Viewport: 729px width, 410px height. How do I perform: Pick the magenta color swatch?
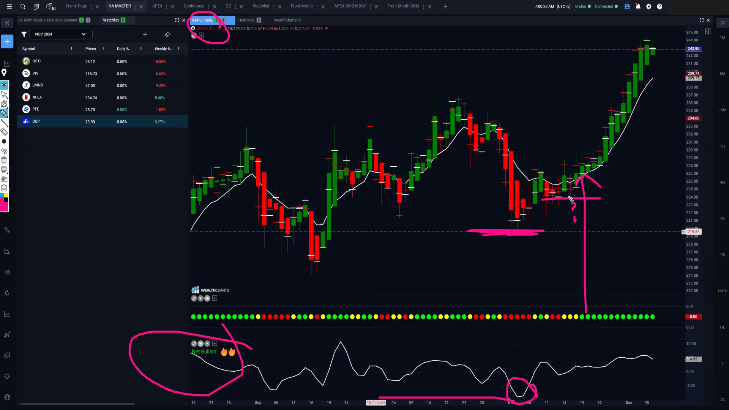coord(4,206)
